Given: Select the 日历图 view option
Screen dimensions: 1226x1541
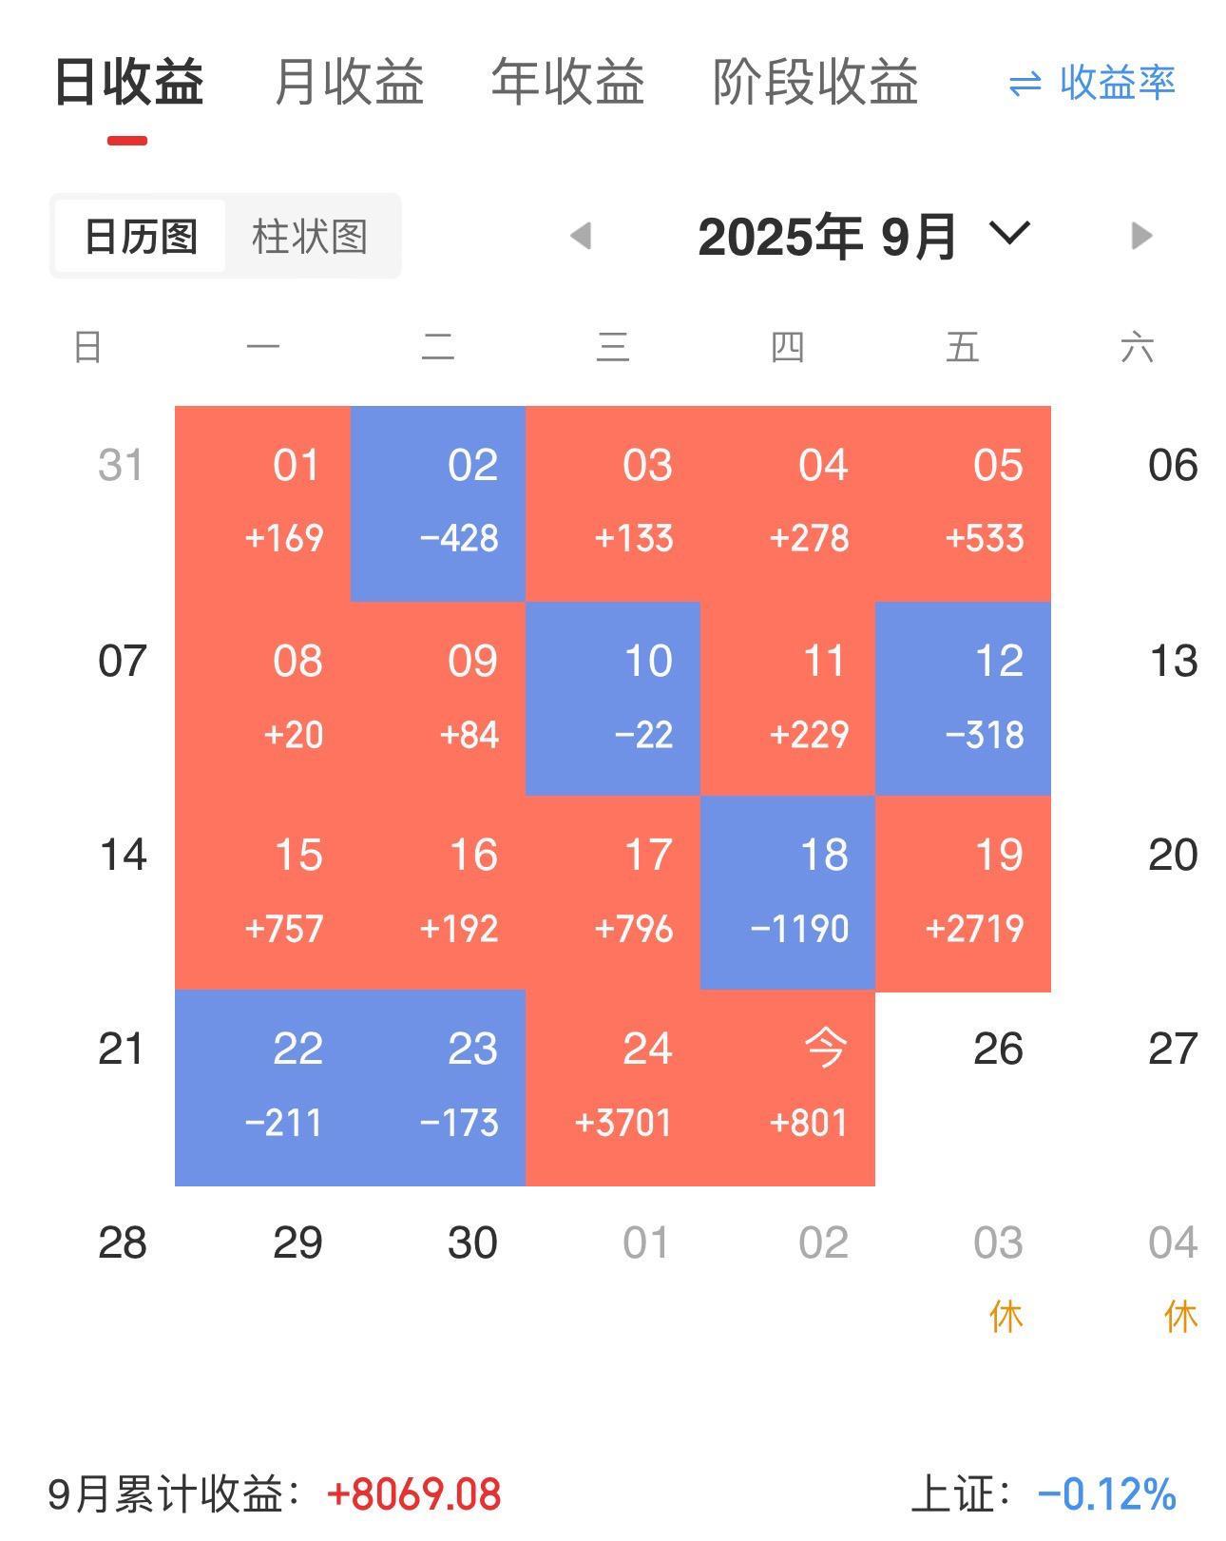Looking at the screenshot, I should (139, 237).
